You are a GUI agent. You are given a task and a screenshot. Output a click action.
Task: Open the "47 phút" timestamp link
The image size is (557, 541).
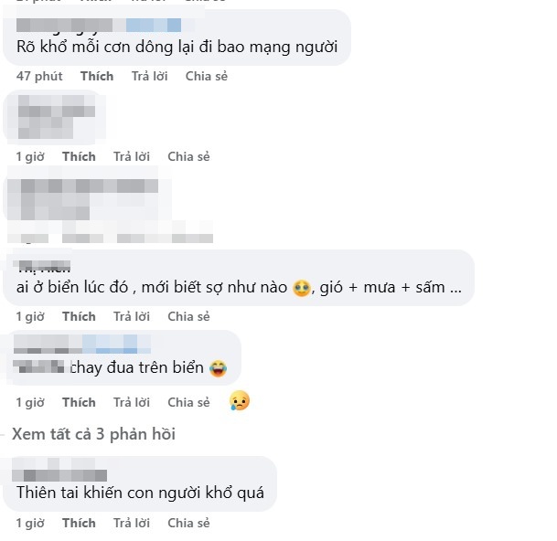(39, 77)
